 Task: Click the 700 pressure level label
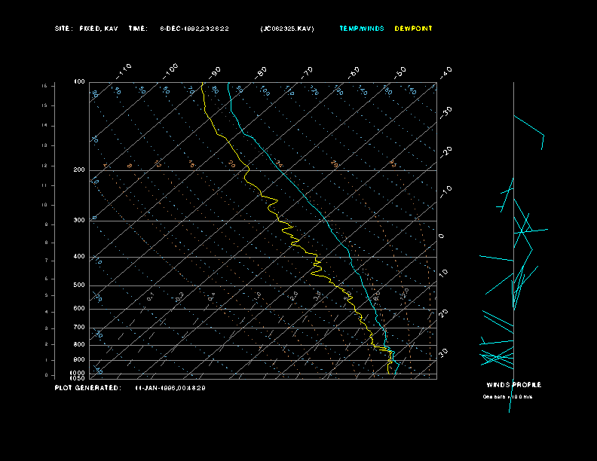click(x=79, y=328)
